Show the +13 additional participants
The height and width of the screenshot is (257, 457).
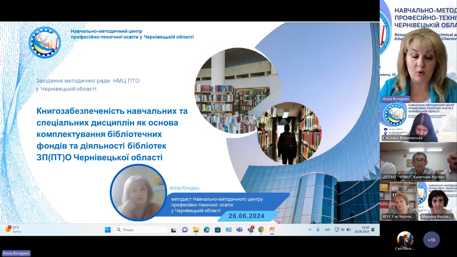coord(431,240)
